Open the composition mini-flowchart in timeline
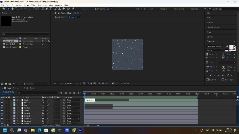 click(61, 93)
